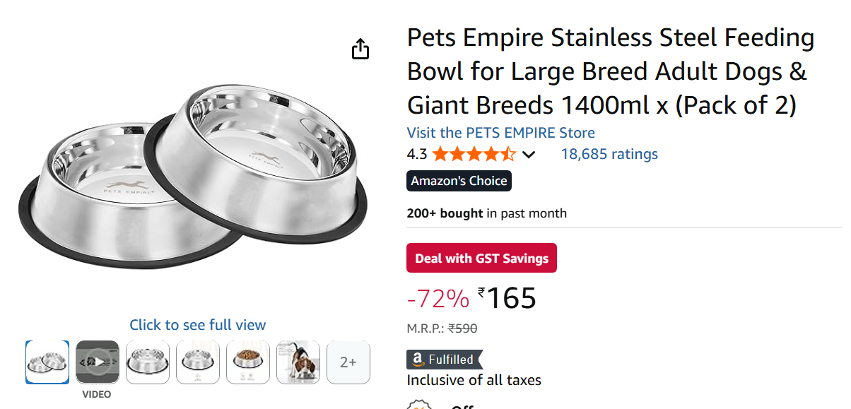The image size is (851, 409).
Task: Click the Deal with GST Savings badge
Action: (481, 258)
